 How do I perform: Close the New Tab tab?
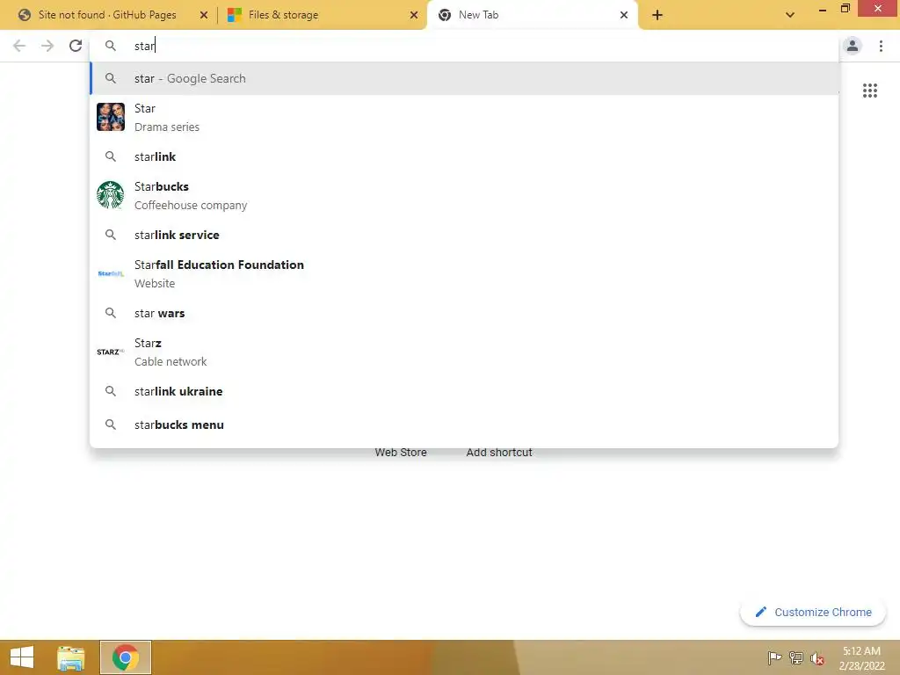pyautogui.click(x=624, y=15)
